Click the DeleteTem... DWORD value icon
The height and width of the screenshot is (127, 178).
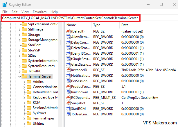pos(68,48)
